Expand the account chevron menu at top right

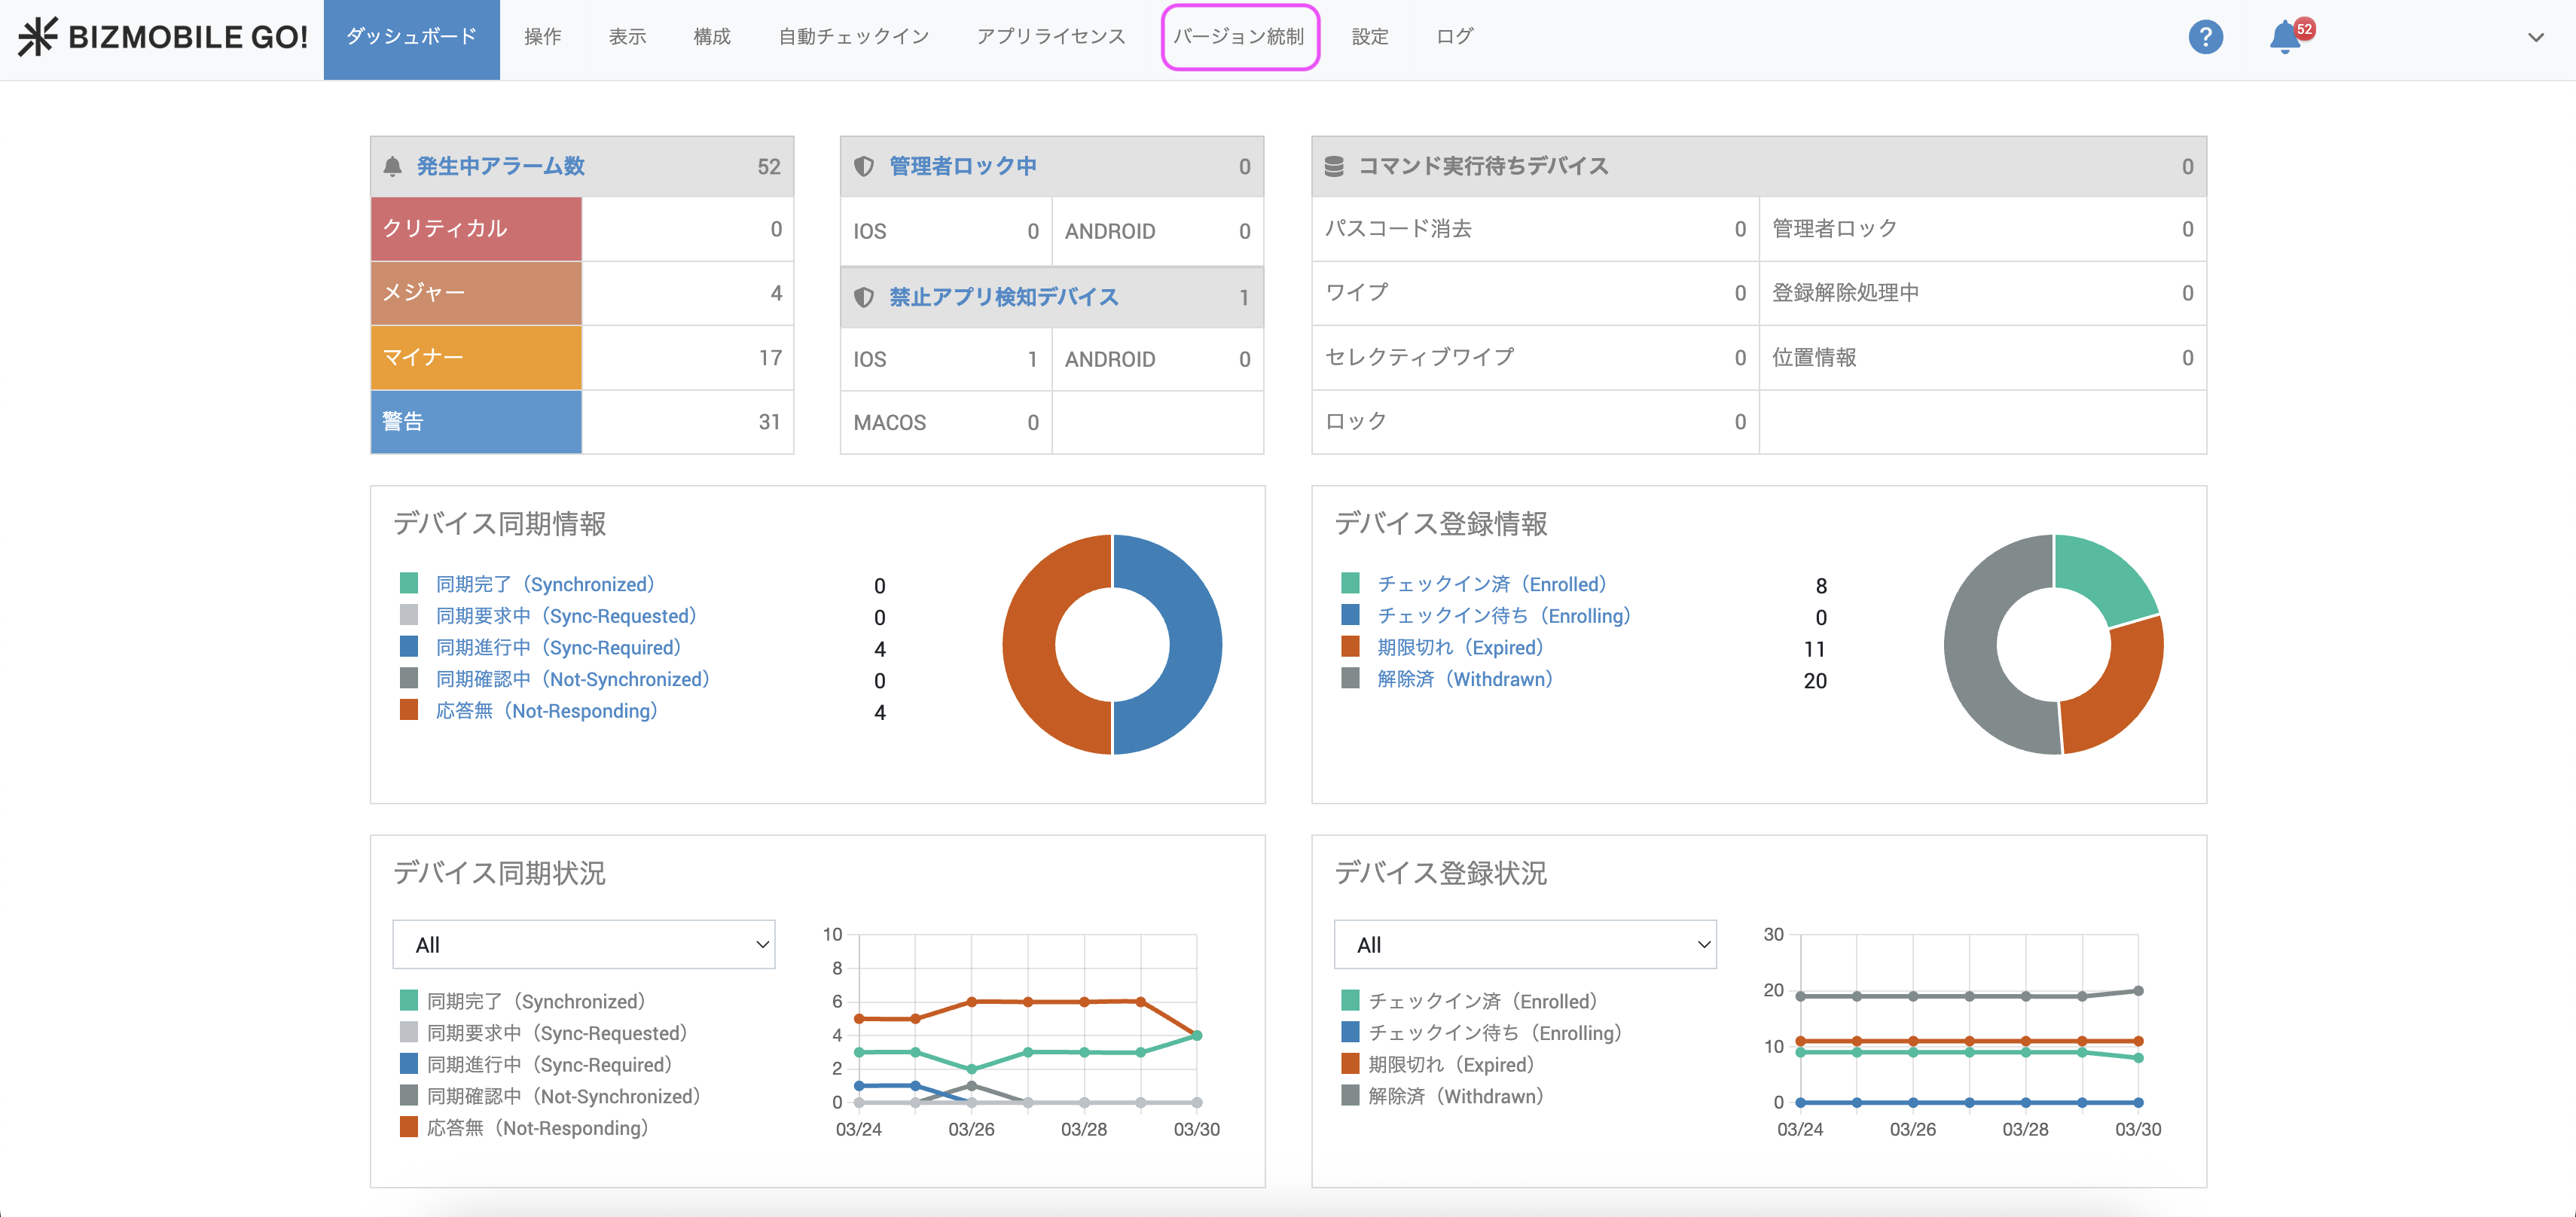pyautogui.click(x=2535, y=38)
